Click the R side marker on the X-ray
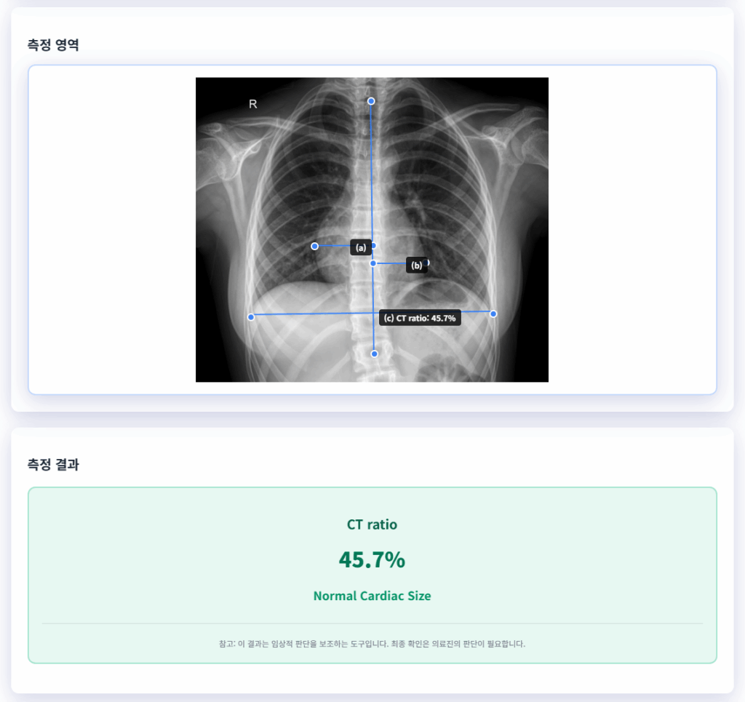Image resolution: width=745 pixels, height=702 pixels. (x=253, y=104)
